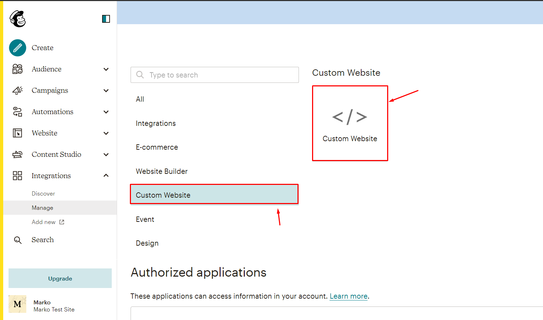
Task: Select the Integrations category filter
Action: coord(156,123)
